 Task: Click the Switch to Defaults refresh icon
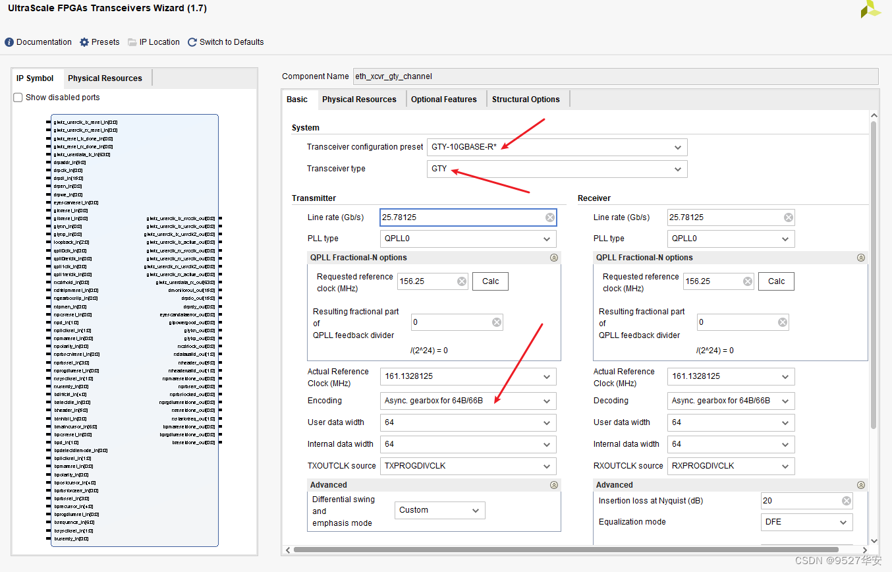tap(192, 42)
